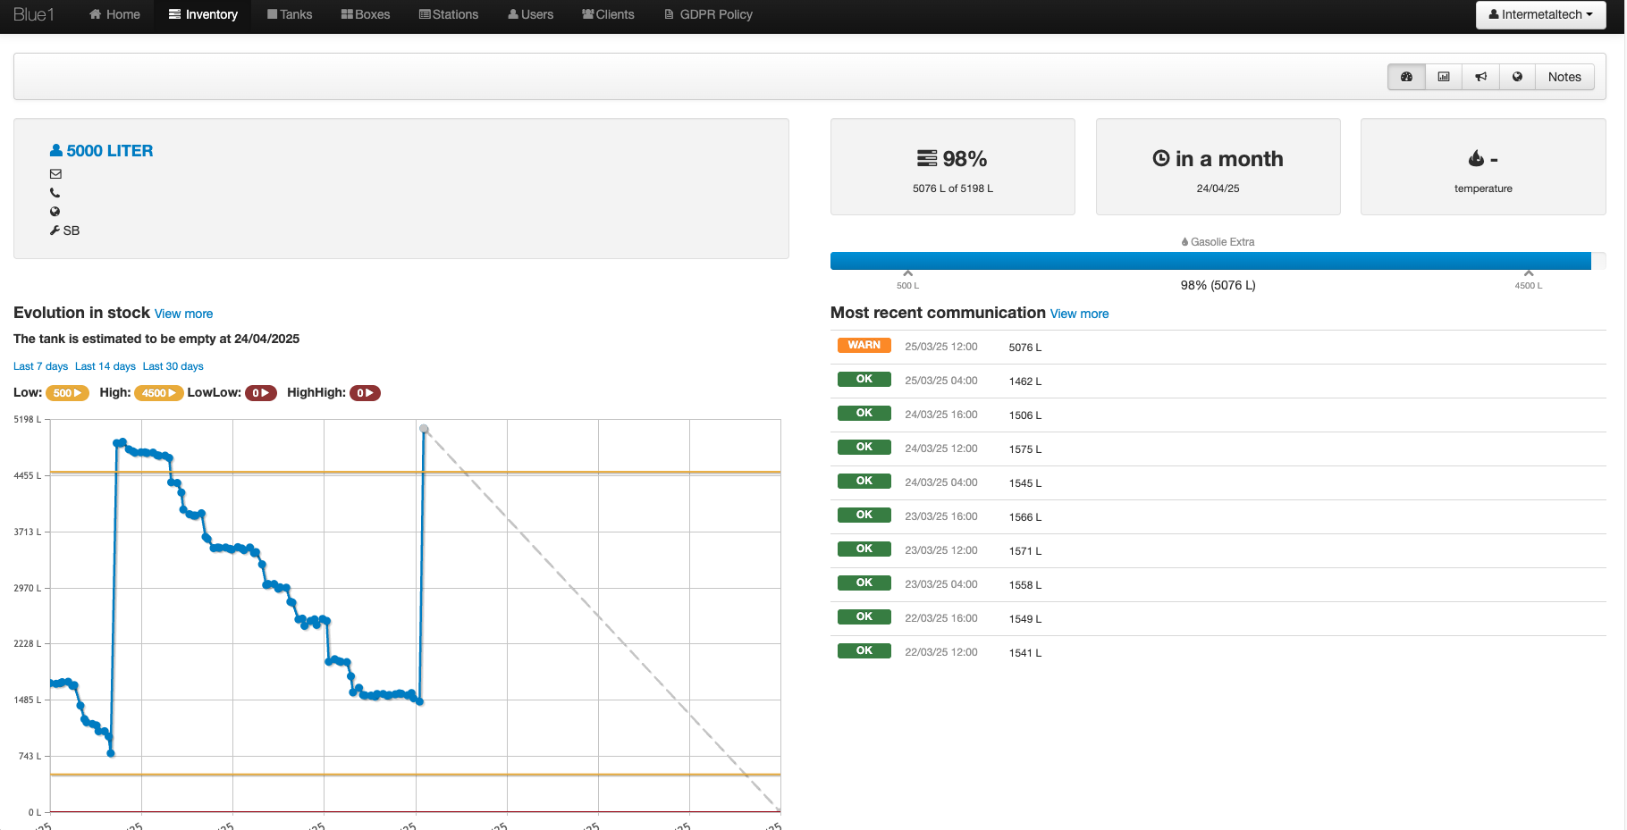Click the blue Gasolie Extra level bar

(1210, 261)
